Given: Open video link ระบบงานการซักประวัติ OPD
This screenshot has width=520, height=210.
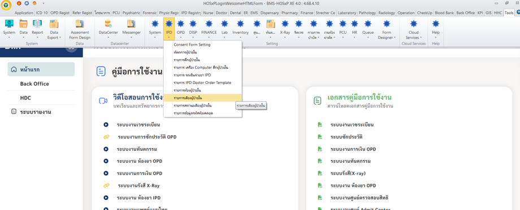Looking at the screenshot, I should coord(148,137).
